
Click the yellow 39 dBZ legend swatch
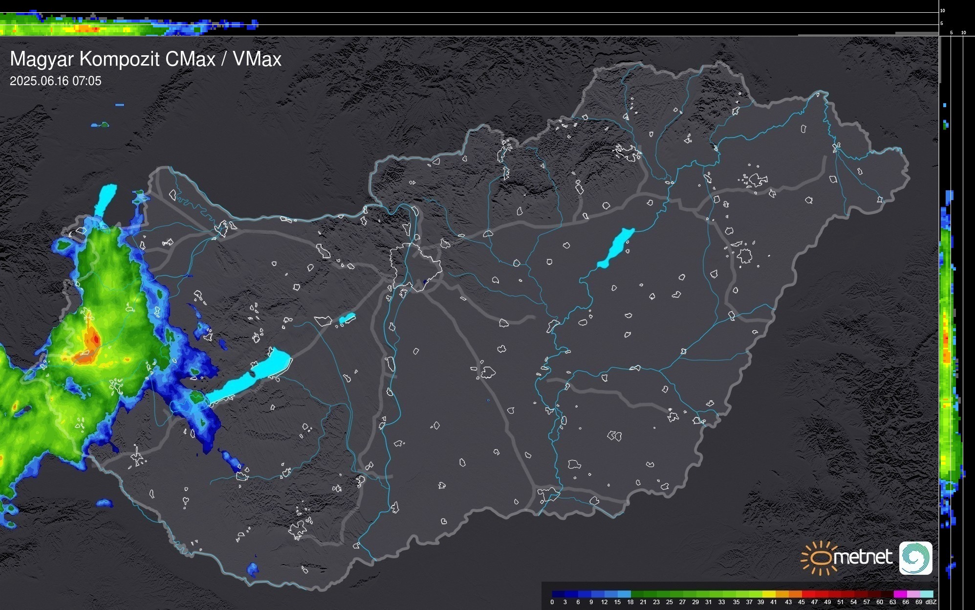click(x=768, y=594)
